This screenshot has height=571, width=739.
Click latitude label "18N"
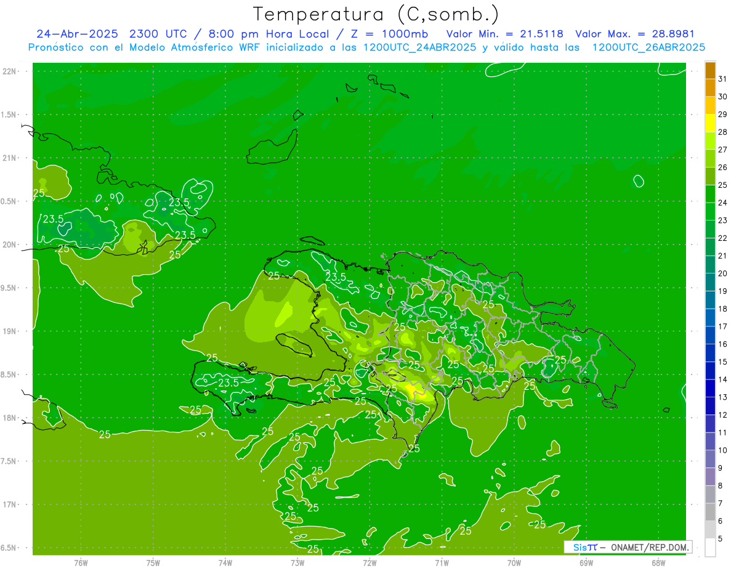[10, 418]
